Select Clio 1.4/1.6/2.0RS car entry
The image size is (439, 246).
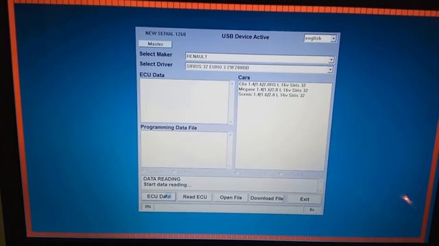[x=272, y=85]
